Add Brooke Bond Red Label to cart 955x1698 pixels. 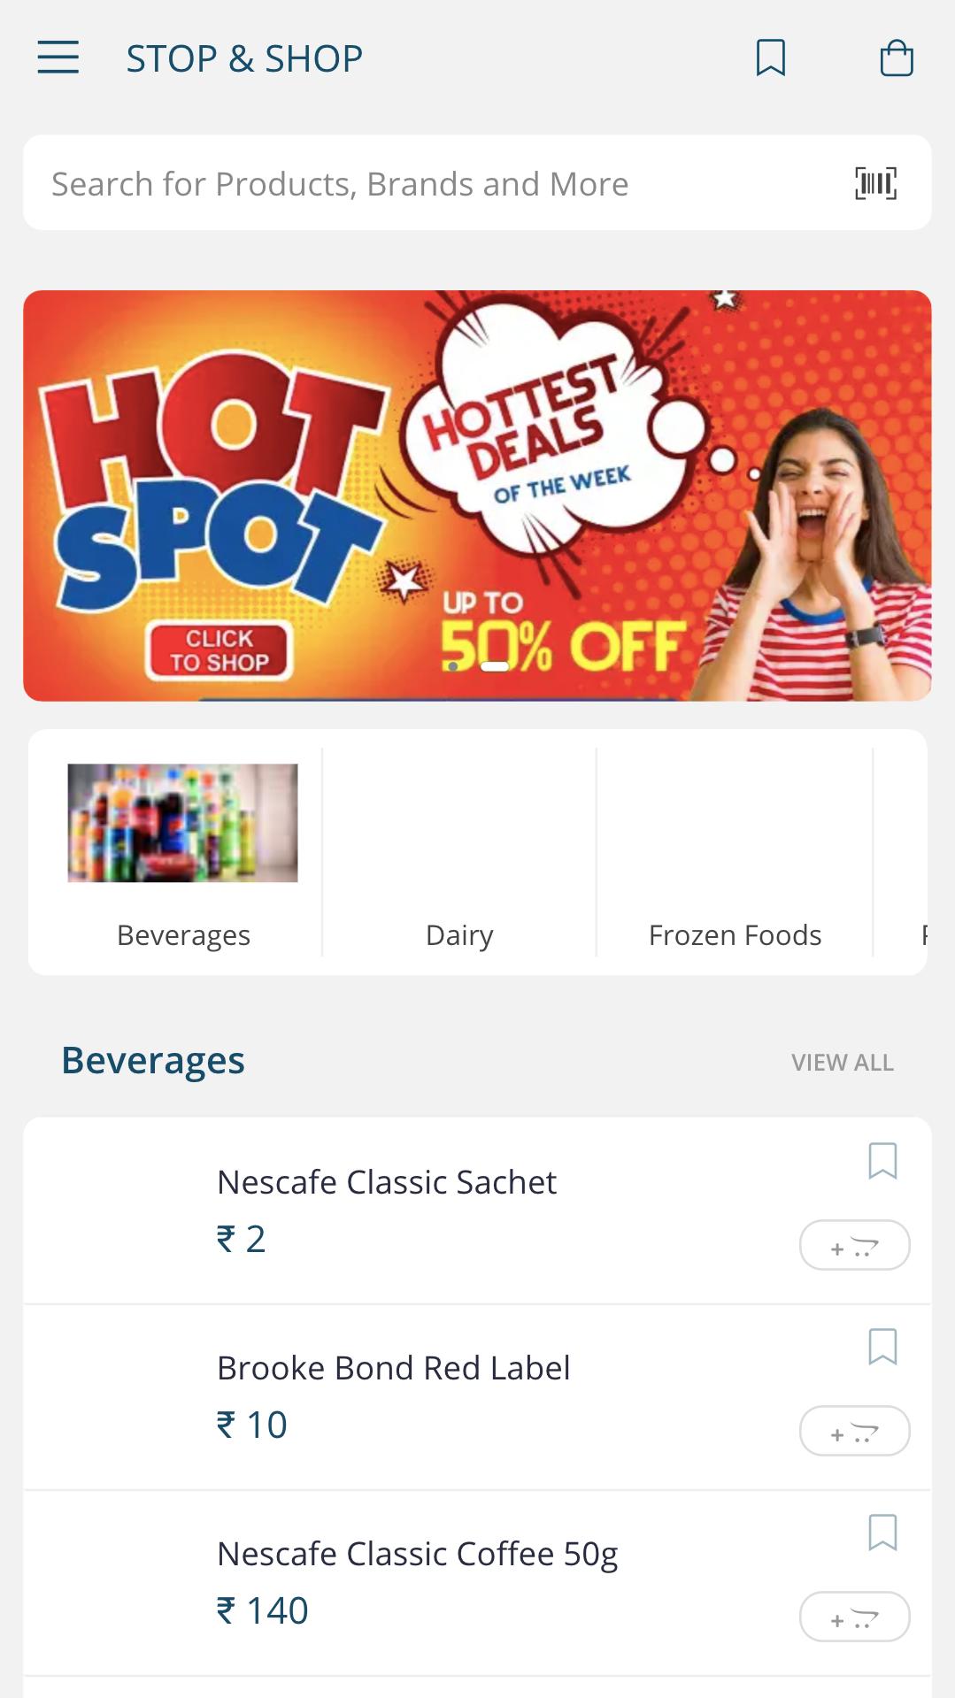point(854,1431)
